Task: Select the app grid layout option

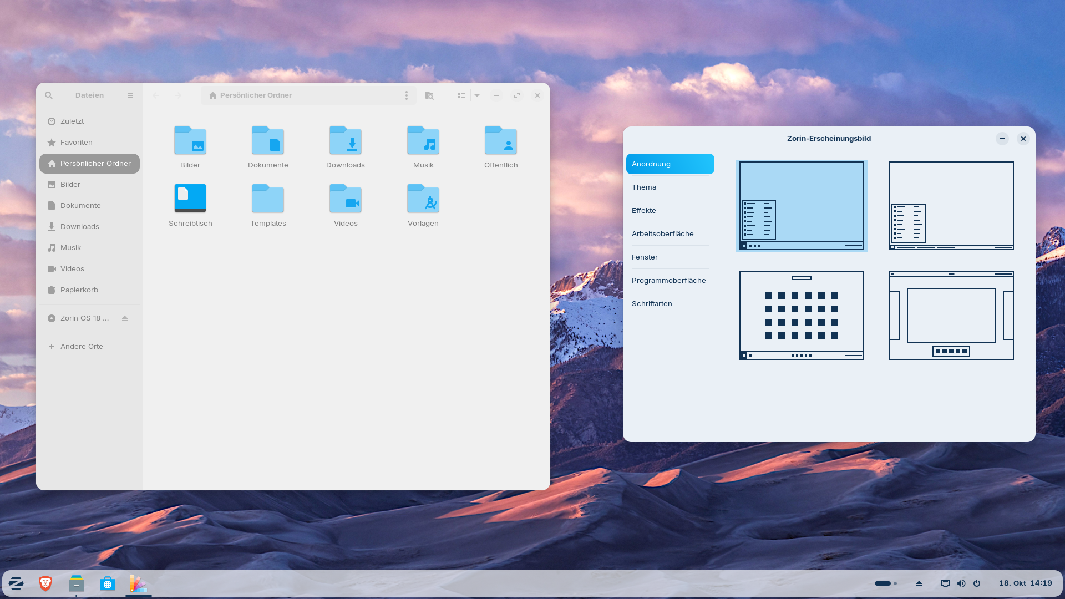Action: [802, 316]
